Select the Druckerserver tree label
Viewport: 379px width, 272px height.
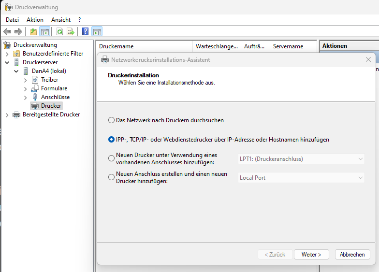click(40, 62)
